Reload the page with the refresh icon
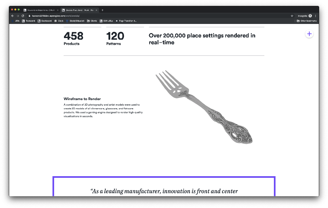The image size is (328, 208). [23, 16]
